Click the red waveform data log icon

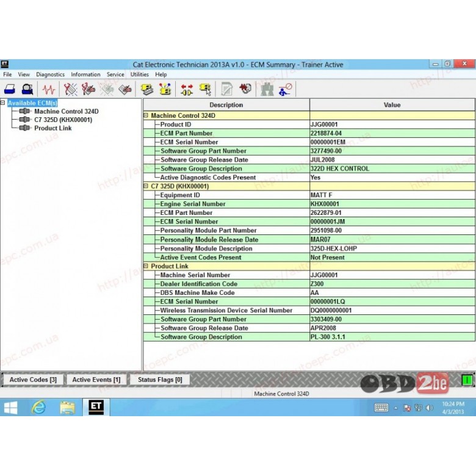click(x=245, y=88)
